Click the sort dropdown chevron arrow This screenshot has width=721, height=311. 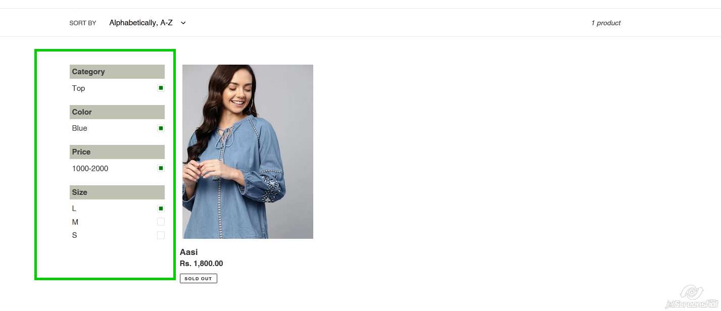click(183, 23)
